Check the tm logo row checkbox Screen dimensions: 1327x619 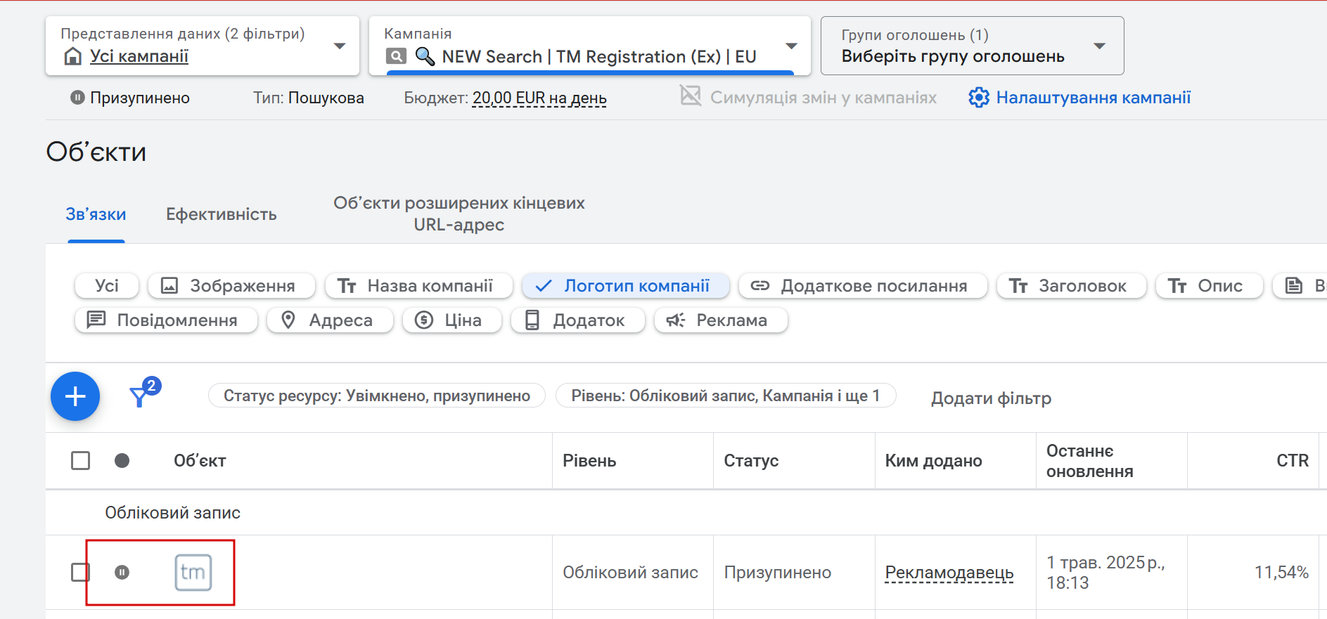81,573
